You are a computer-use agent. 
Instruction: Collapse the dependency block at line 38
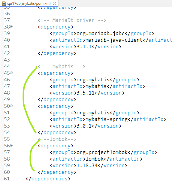(x=11, y=27)
